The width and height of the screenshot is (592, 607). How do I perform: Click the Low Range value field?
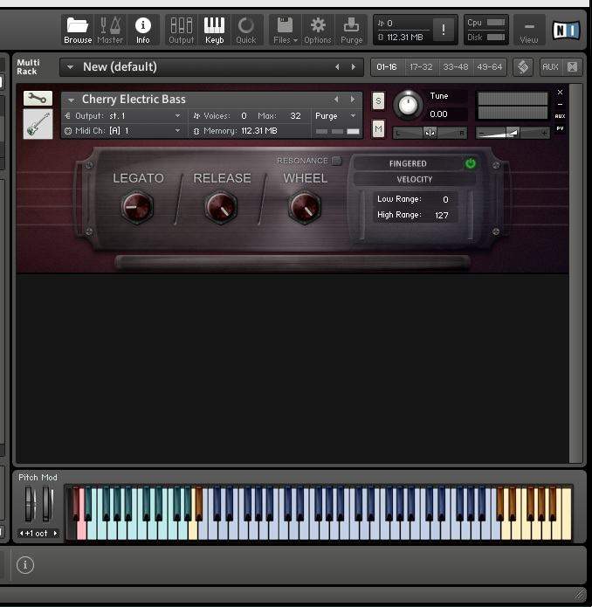(444, 199)
